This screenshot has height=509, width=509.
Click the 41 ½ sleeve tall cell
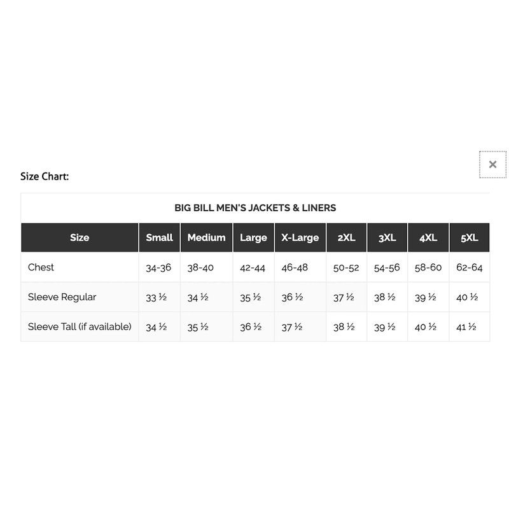click(x=466, y=327)
